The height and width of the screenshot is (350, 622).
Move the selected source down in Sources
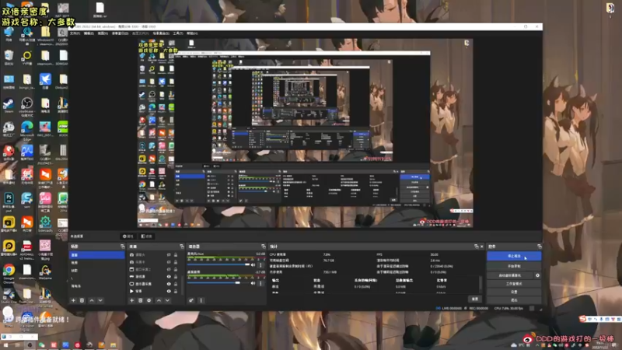[167, 300]
